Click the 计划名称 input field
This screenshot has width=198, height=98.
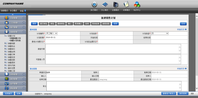pyautogui.click(x=115, y=34)
